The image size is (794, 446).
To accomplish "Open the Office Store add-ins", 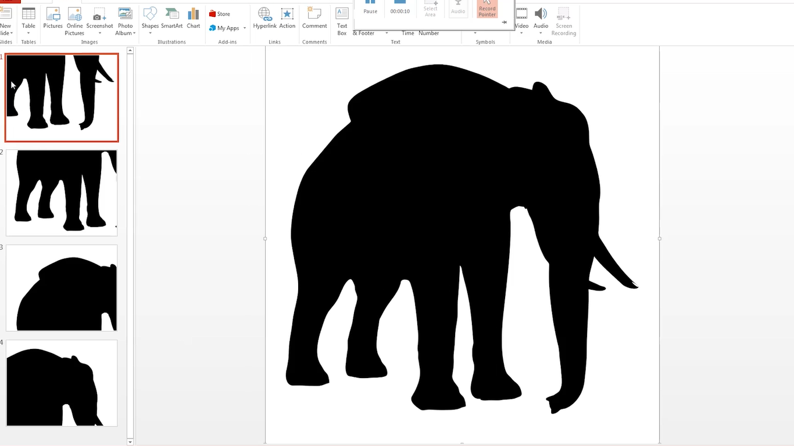I will [220, 14].
